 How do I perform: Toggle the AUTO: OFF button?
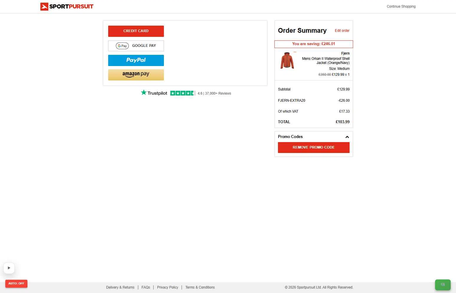tap(16, 284)
